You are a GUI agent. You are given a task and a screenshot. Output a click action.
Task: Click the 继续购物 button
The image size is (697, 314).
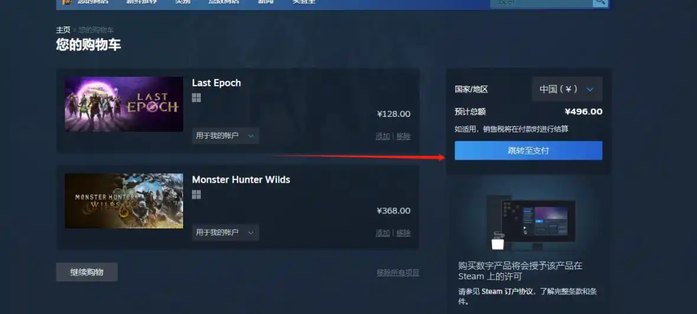click(x=86, y=273)
